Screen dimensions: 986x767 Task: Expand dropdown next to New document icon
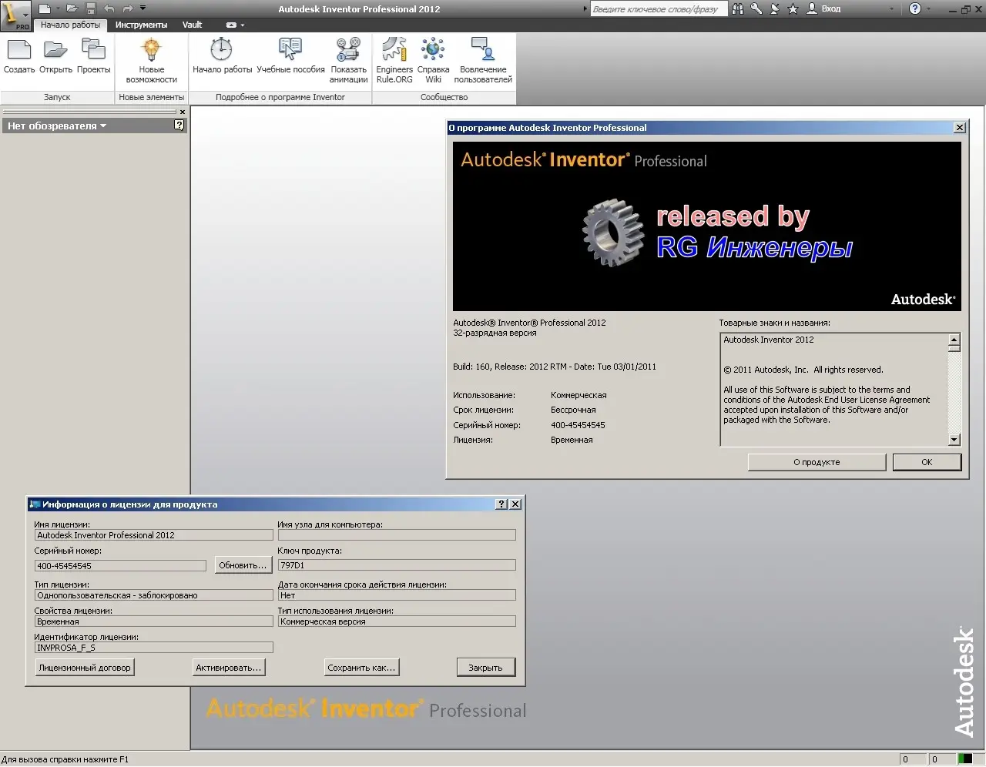point(58,8)
